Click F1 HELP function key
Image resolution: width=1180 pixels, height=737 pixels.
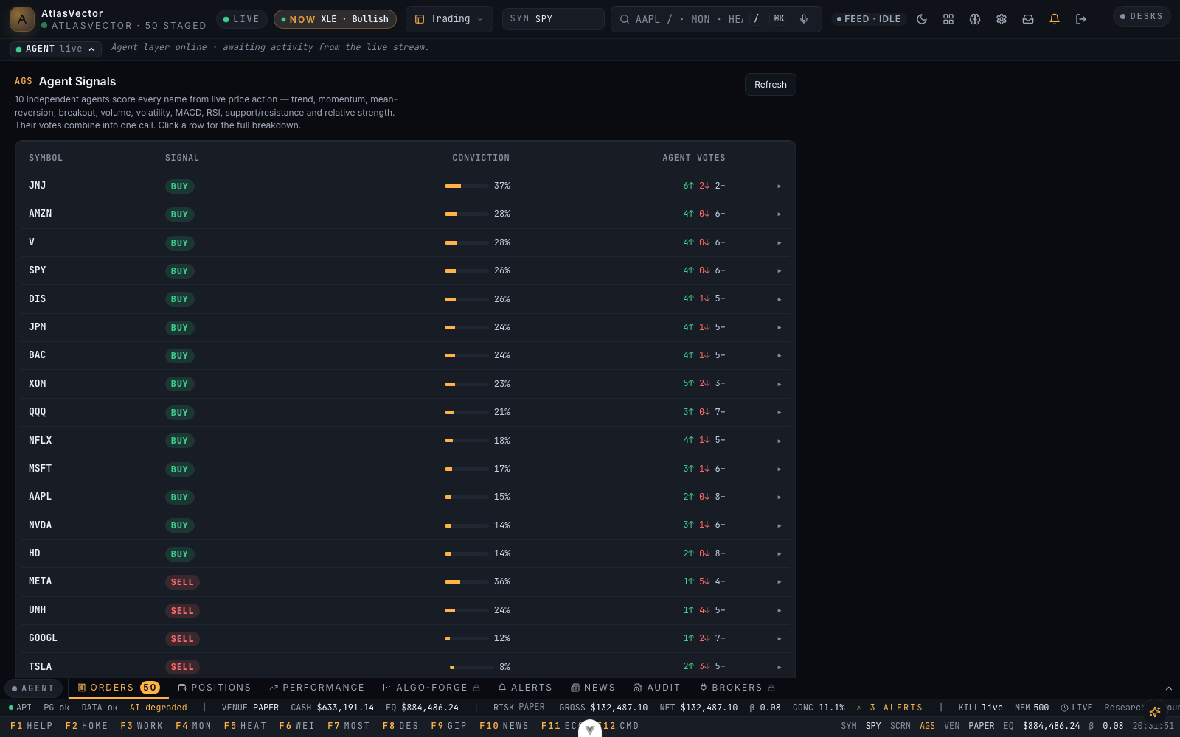pos(32,726)
